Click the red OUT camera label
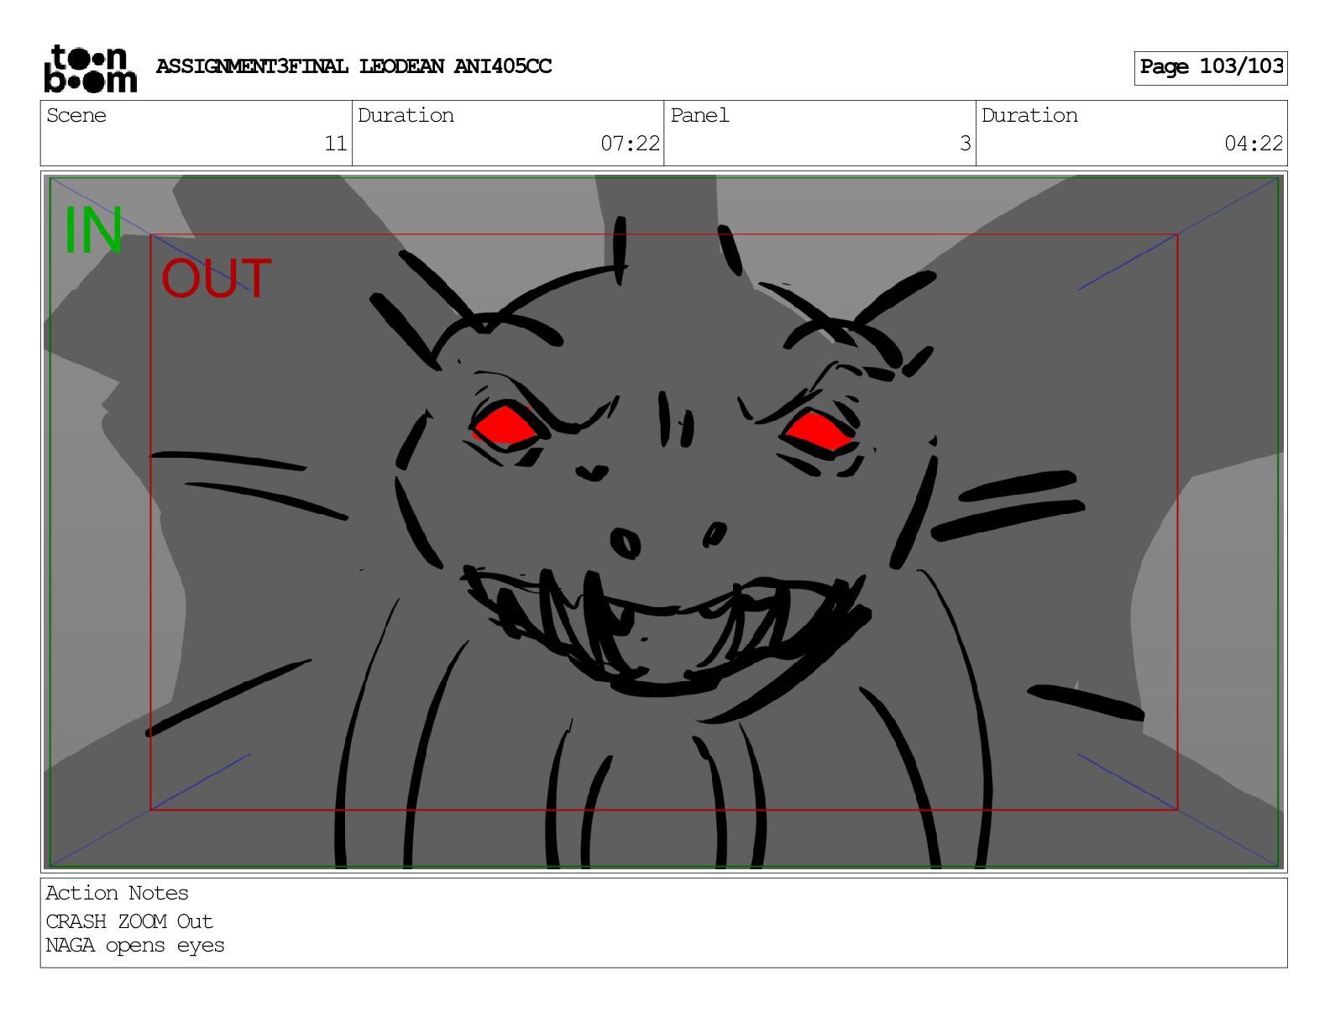This screenshot has width=1330, height=1028. click(216, 279)
